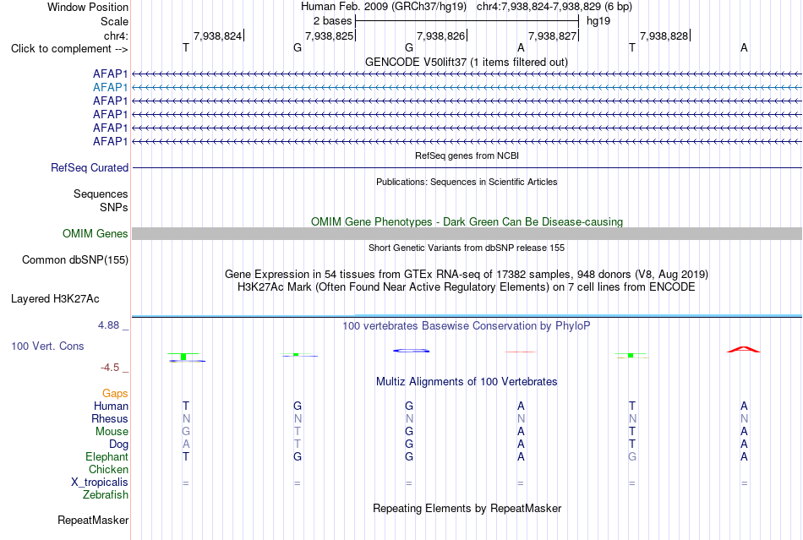Select the Dog species row label
The height and width of the screenshot is (540, 803).
[x=118, y=445]
